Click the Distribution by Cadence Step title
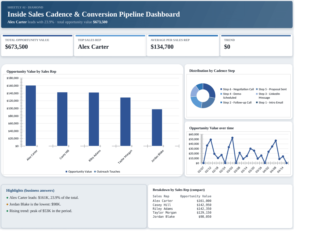The image size is (312, 235). [x=212, y=71]
